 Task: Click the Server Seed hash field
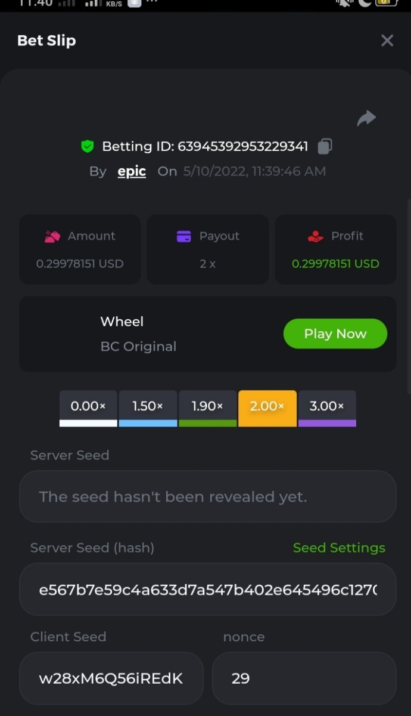pyautogui.click(x=207, y=590)
